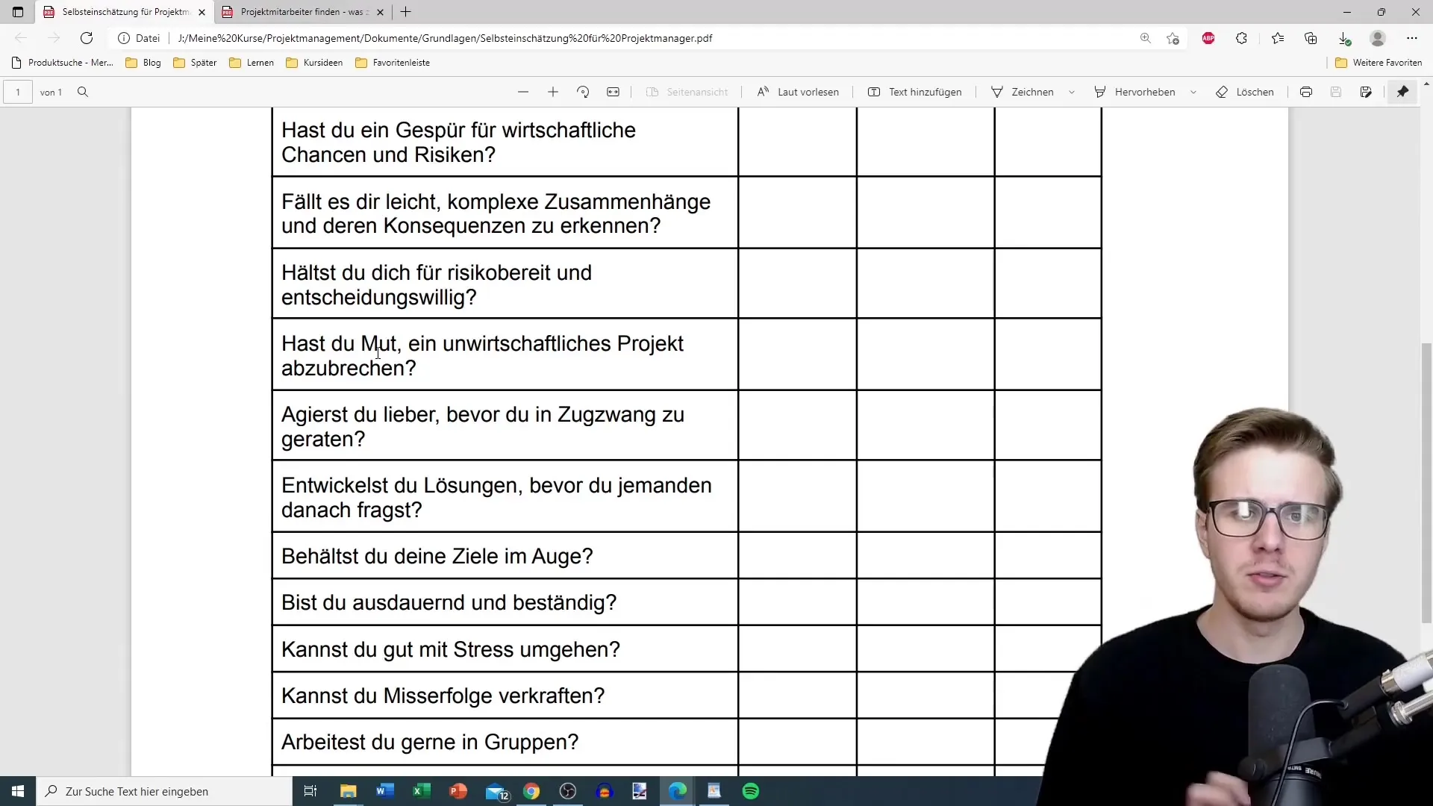Screen dimensions: 1433x806
Task: Click the tab actions menu icon
Action: click(18, 12)
